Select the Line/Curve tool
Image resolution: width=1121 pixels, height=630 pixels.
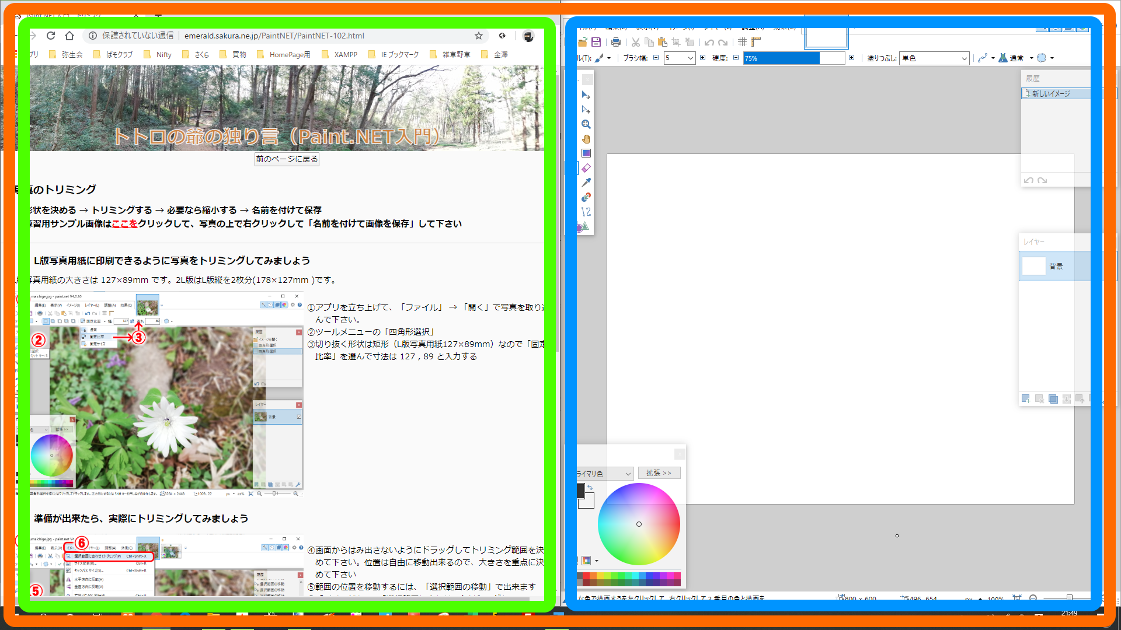[586, 212]
